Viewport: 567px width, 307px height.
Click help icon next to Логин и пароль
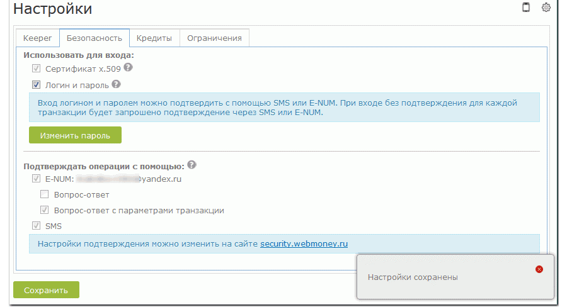tap(116, 84)
